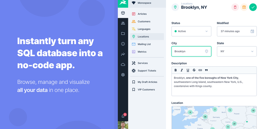This screenshot has height=129, width=258.
Task: Toggle blockquote with quote icon
Action: click(x=206, y=70)
